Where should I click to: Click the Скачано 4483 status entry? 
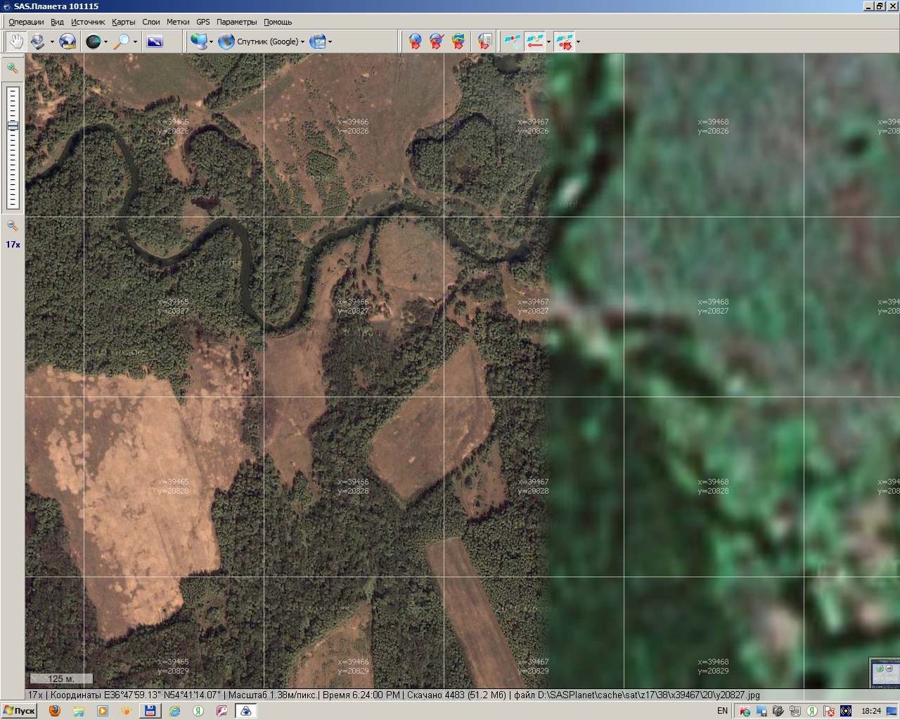click(456, 695)
